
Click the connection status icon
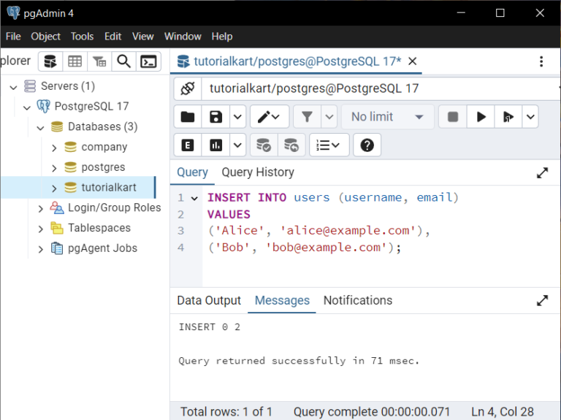coord(188,88)
